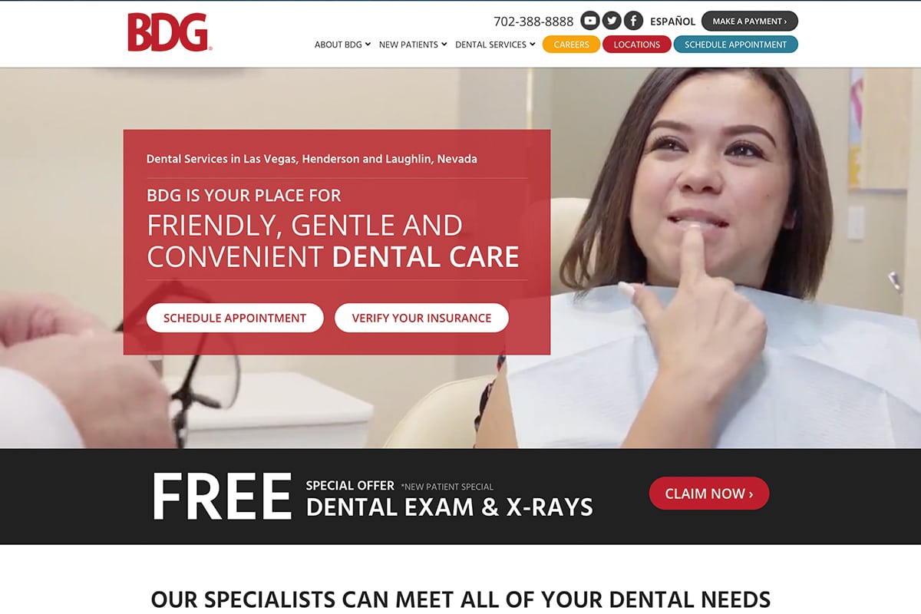Click the Our Specialists heading
The width and height of the screenshot is (921, 614).
click(460, 599)
